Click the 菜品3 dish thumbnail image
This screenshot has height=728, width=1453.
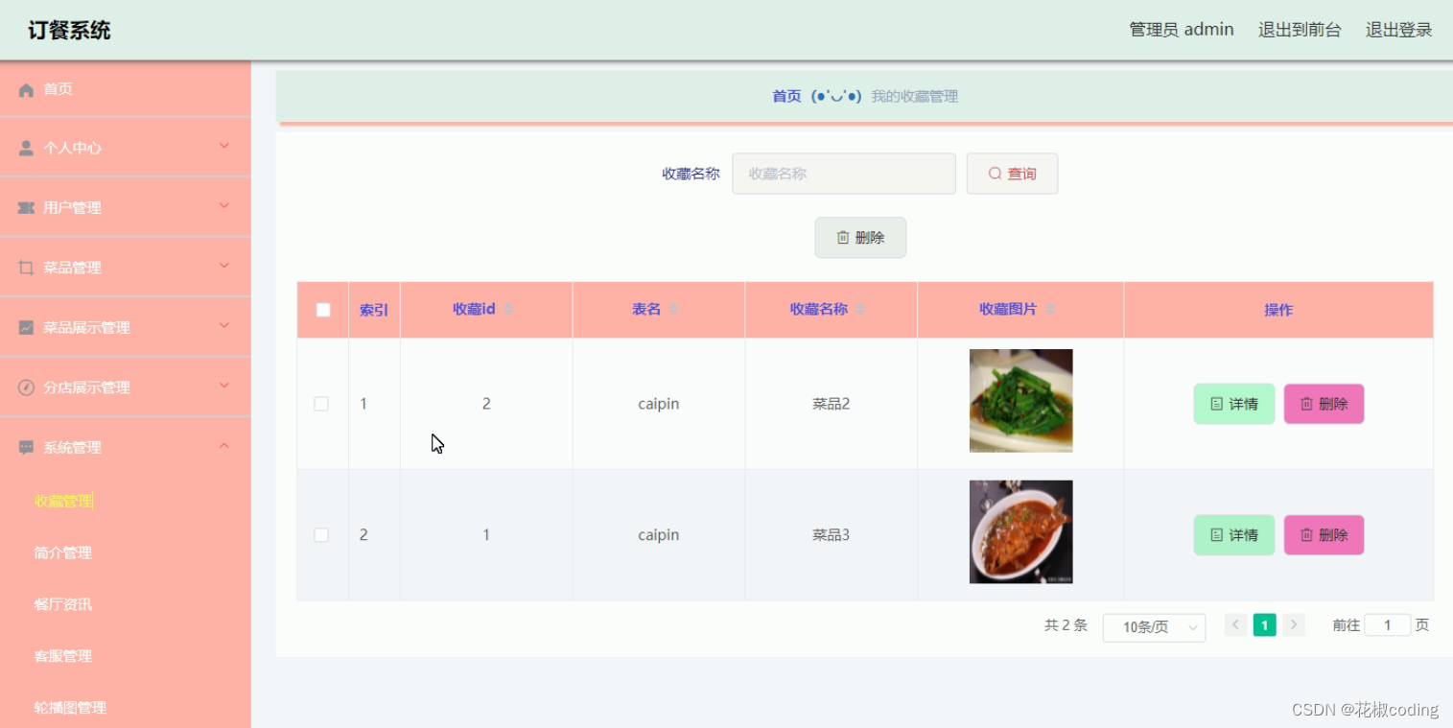tap(1019, 531)
